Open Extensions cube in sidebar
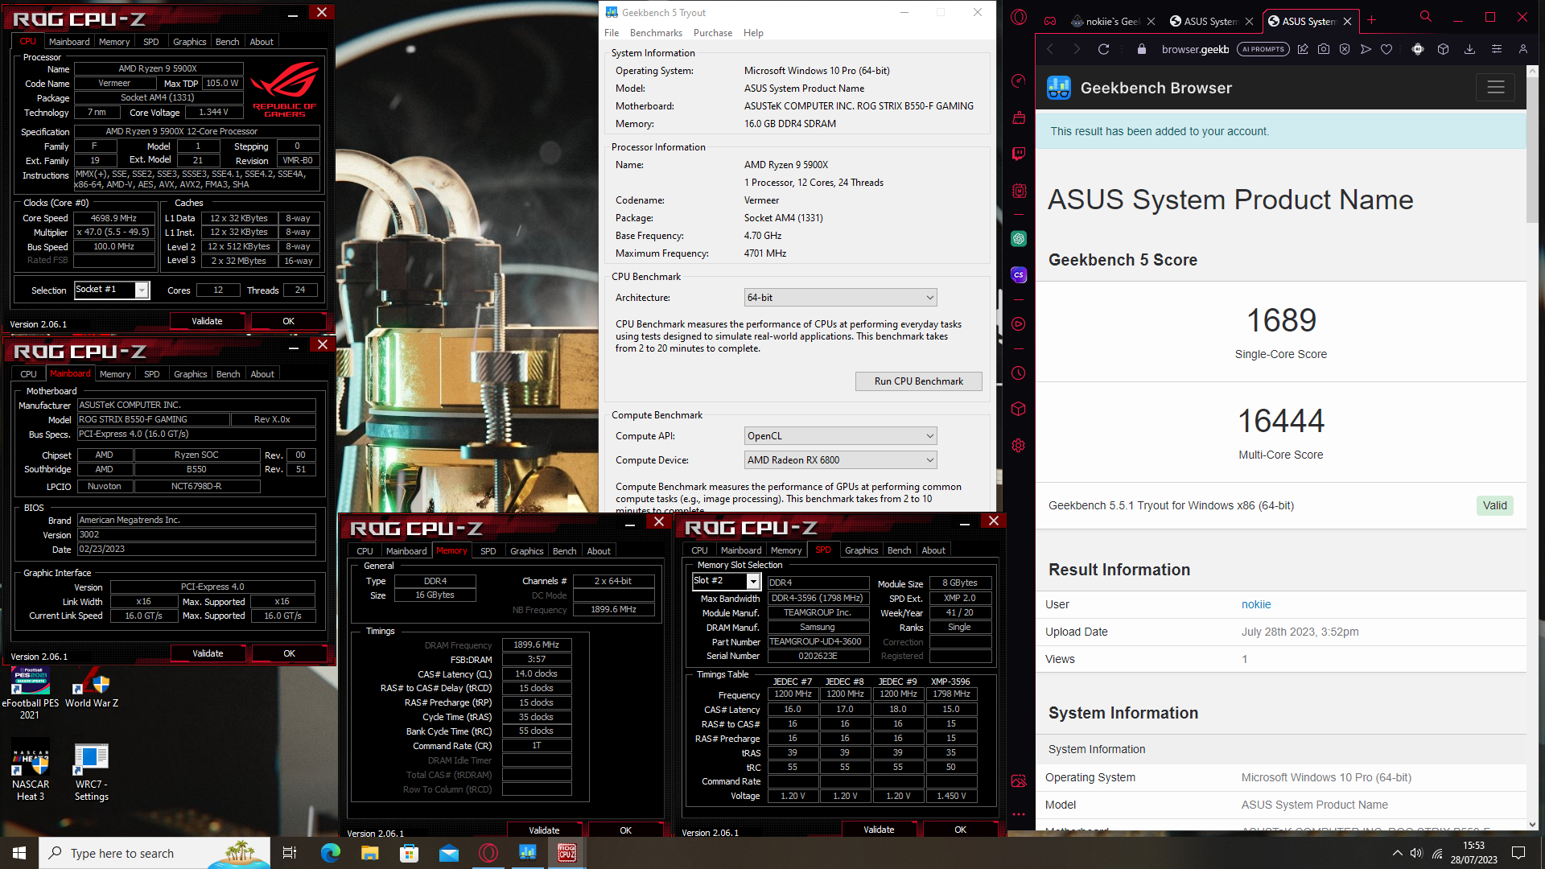The image size is (1545, 869). coord(1019,409)
